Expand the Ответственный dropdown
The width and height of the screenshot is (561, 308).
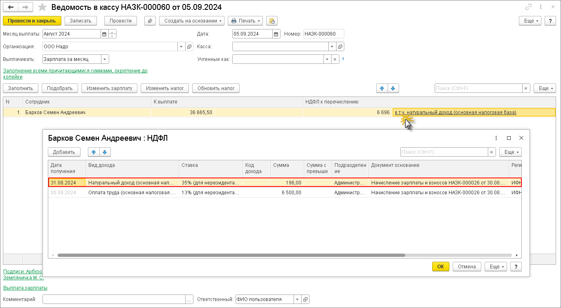pyautogui.click(x=297, y=299)
